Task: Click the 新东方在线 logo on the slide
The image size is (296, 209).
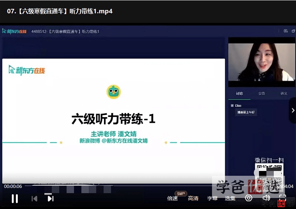Action: [x=27, y=70]
